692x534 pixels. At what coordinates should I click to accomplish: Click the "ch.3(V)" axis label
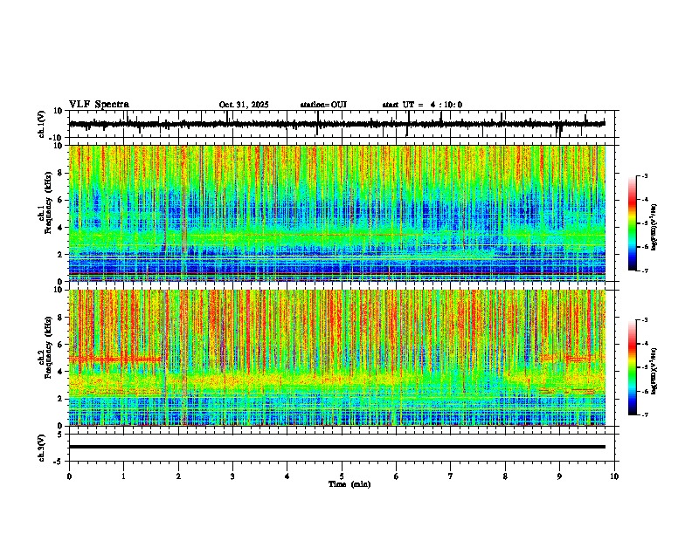click(42, 448)
